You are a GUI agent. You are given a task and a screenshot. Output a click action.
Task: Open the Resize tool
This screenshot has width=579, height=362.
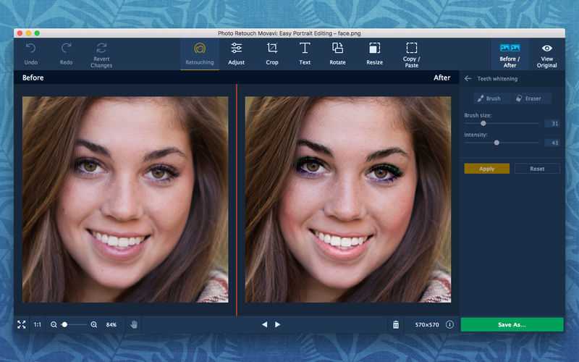[374, 55]
